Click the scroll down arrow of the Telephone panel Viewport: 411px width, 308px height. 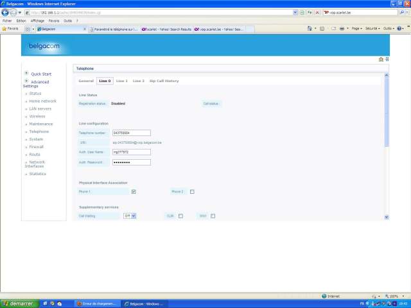(386, 218)
